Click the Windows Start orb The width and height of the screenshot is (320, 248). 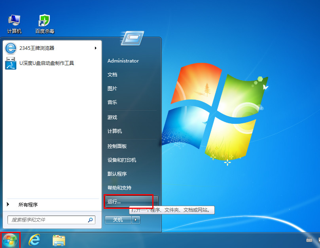(x=10, y=240)
